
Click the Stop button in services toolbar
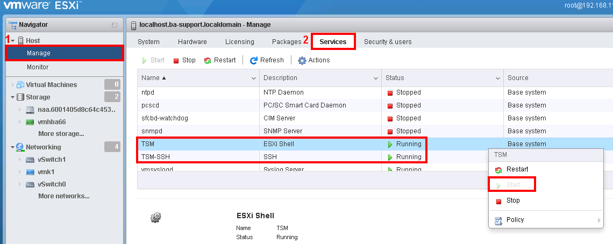(x=184, y=60)
